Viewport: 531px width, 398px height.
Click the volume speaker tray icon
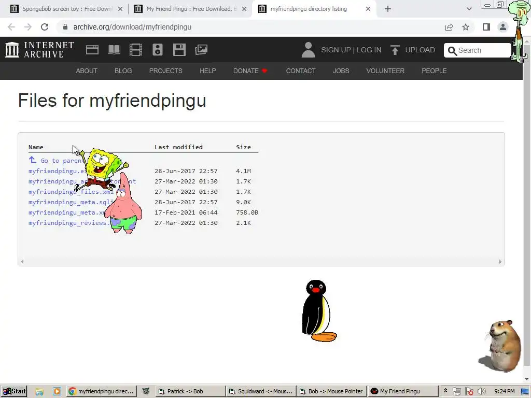click(x=481, y=392)
